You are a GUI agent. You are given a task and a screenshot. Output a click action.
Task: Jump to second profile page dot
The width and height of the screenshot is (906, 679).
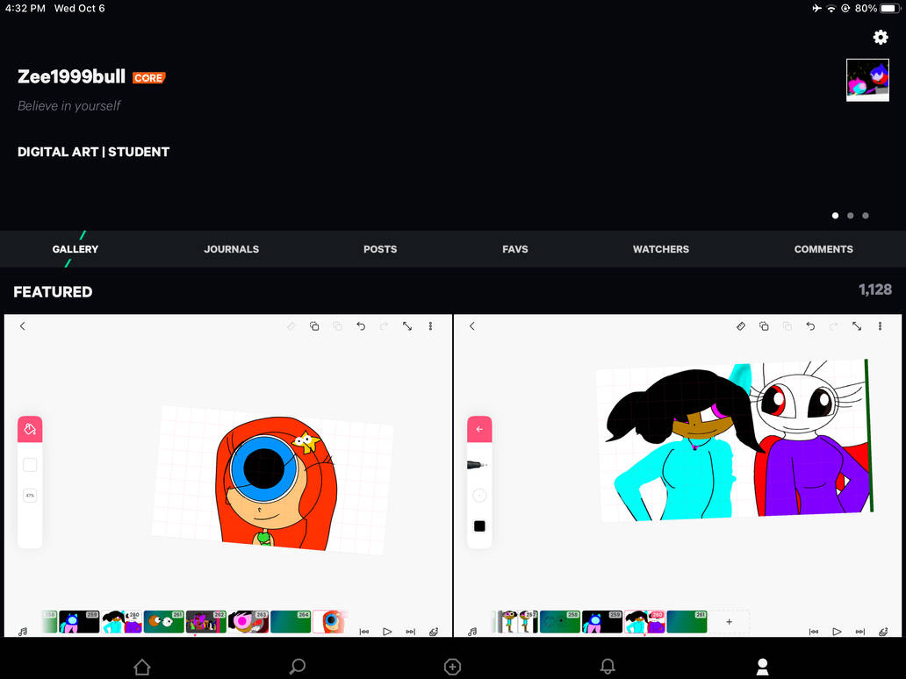coord(850,215)
